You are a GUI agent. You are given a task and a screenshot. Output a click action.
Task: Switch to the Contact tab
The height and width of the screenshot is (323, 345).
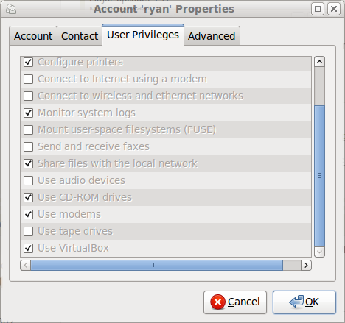pyautogui.click(x=80, y=36)
